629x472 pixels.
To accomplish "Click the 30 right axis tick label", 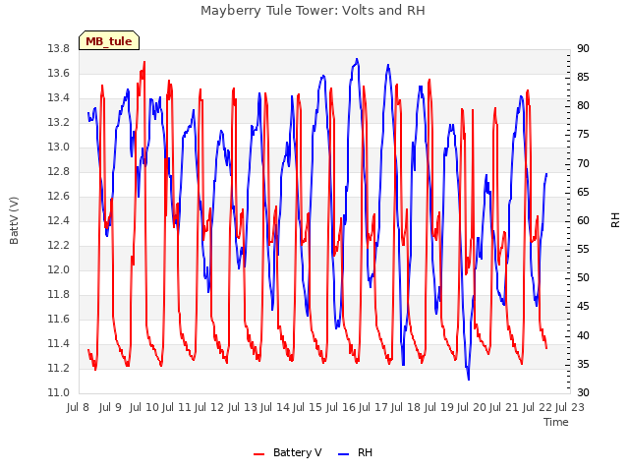I will tap(583, 392).
